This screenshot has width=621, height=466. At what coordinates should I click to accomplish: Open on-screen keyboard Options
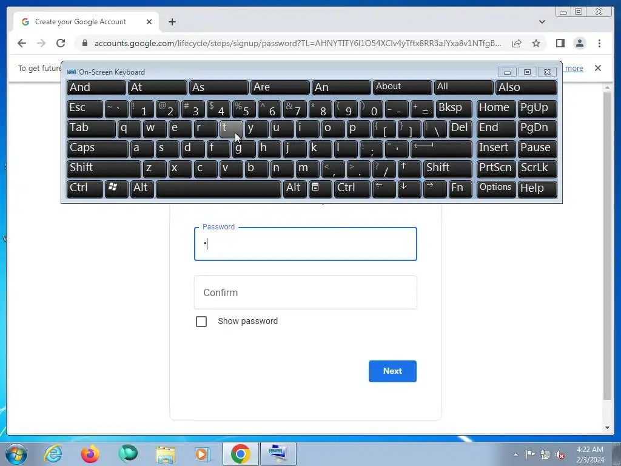pos(496,189)
